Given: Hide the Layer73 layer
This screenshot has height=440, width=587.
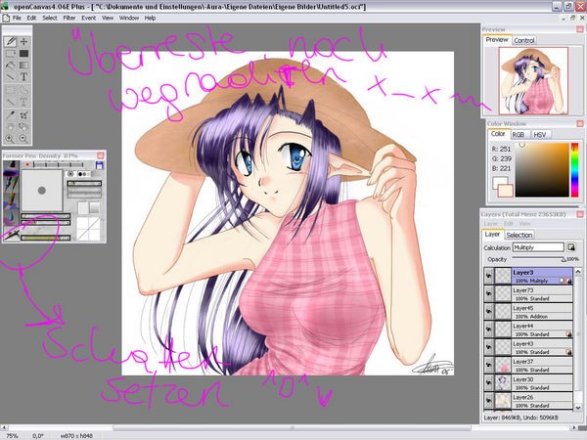Looking at the screenshot, I should pyautogui.click(x=487, y=295).
